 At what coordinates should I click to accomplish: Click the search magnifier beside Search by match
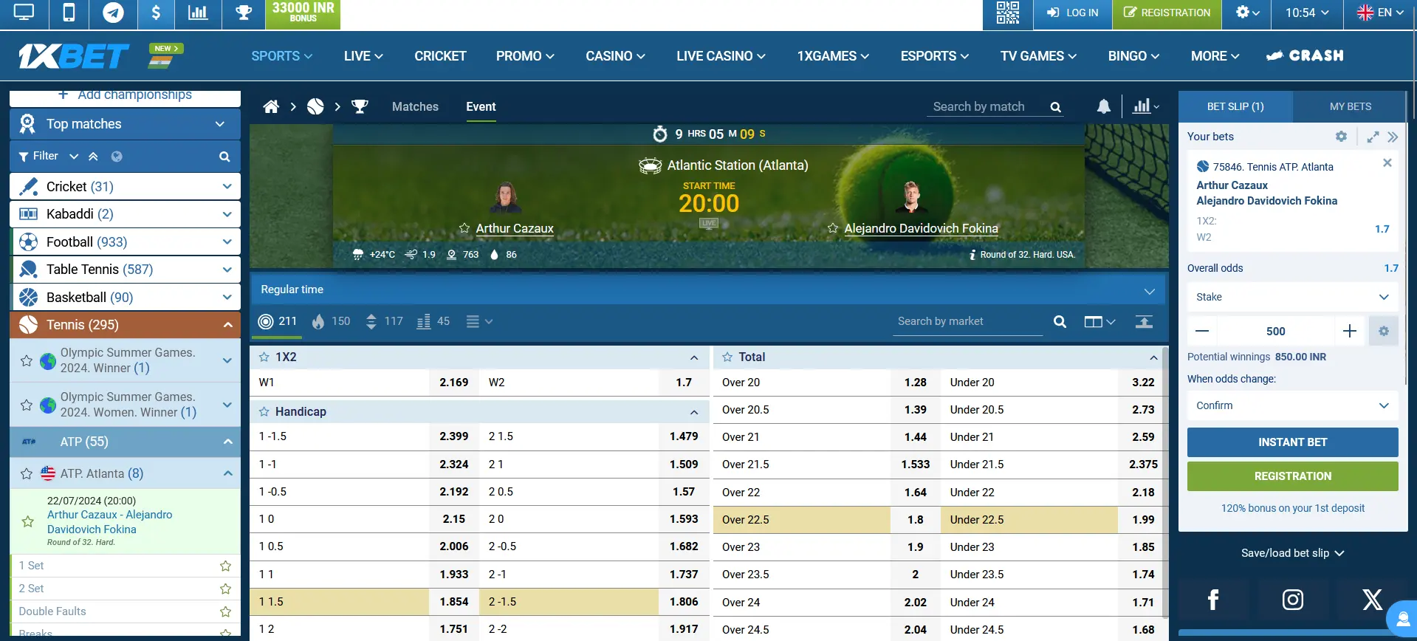pos(1056,107)
